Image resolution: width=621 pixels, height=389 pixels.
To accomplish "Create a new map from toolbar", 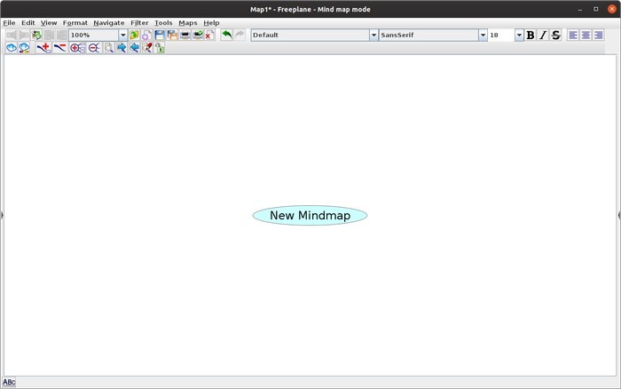I will [146, 35].
